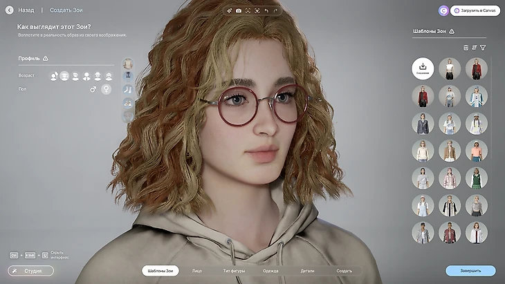Switch to the Одежда tab
The height and width of the screenshot is (284, 505).
coord(270,271)
